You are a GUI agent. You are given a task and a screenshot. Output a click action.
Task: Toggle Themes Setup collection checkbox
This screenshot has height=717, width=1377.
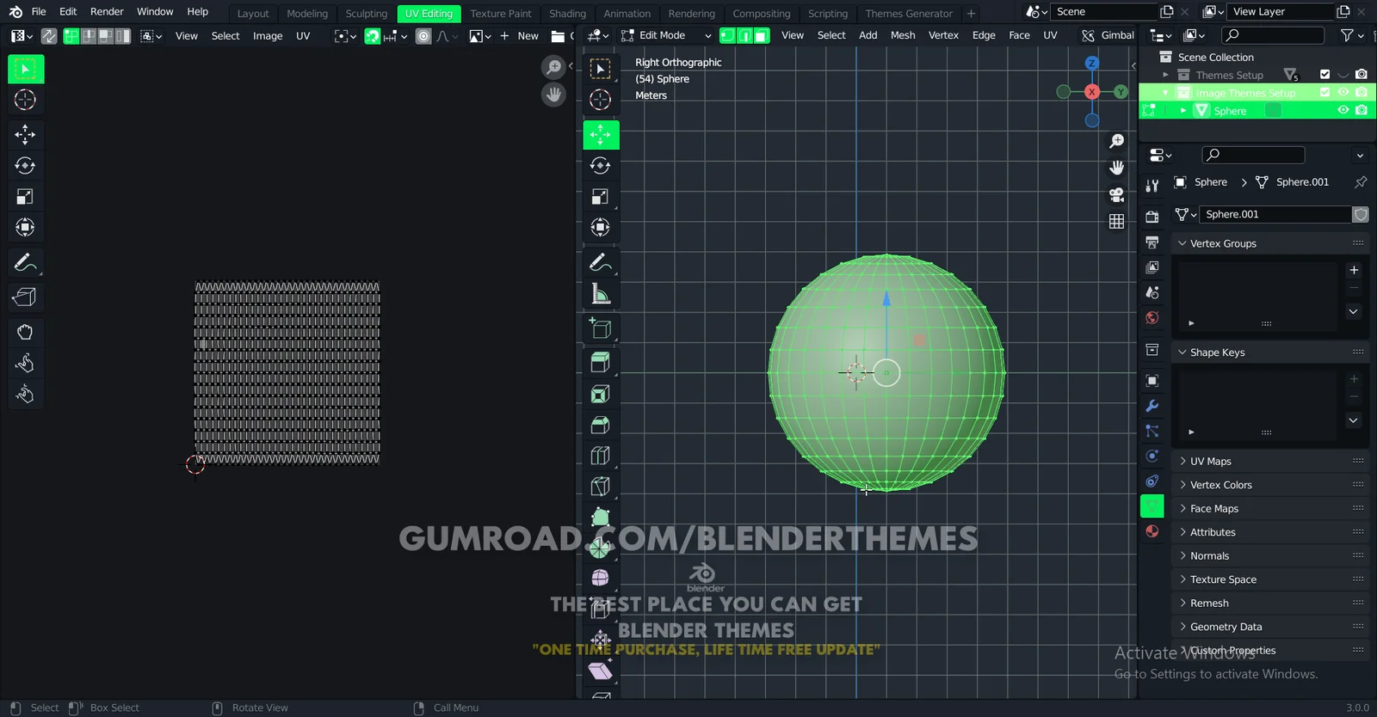(1325, 75)
